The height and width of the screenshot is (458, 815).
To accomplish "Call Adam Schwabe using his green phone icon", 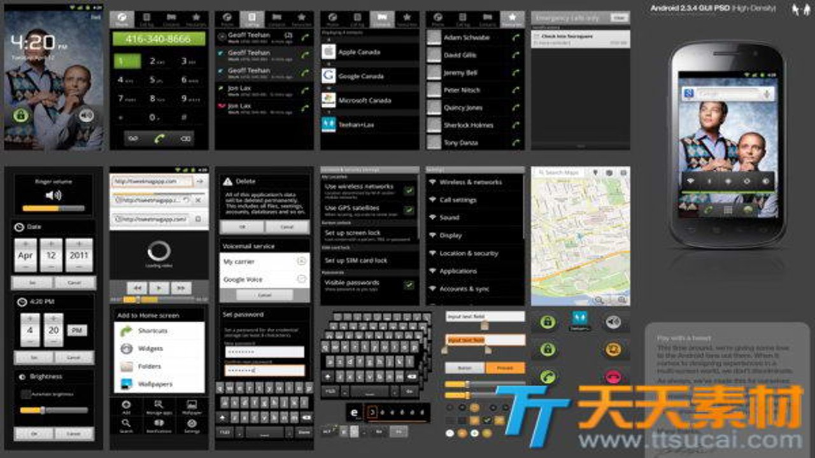I will [516, 38].
